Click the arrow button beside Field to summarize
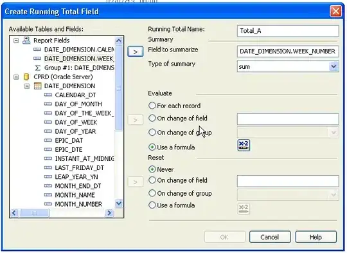Viewport: 347px width, 253px height. [135, 52]
